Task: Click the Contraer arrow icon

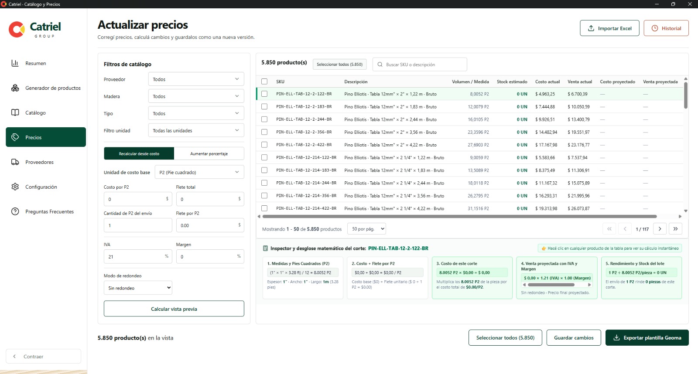Action: tap(14, 357)
